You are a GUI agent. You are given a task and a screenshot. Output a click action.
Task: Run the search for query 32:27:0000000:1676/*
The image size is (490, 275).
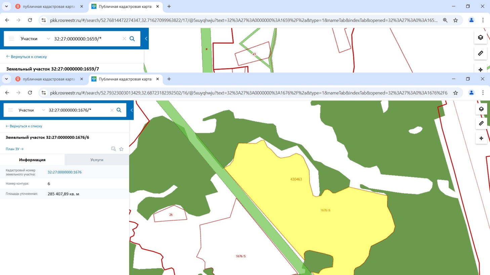click(x=119, y=110)
